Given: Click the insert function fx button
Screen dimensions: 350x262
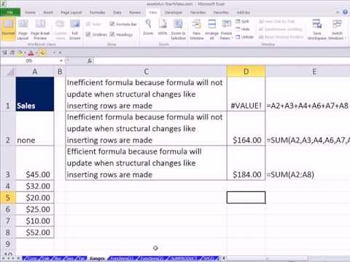Looking at the screenshot, I should 90,61.
